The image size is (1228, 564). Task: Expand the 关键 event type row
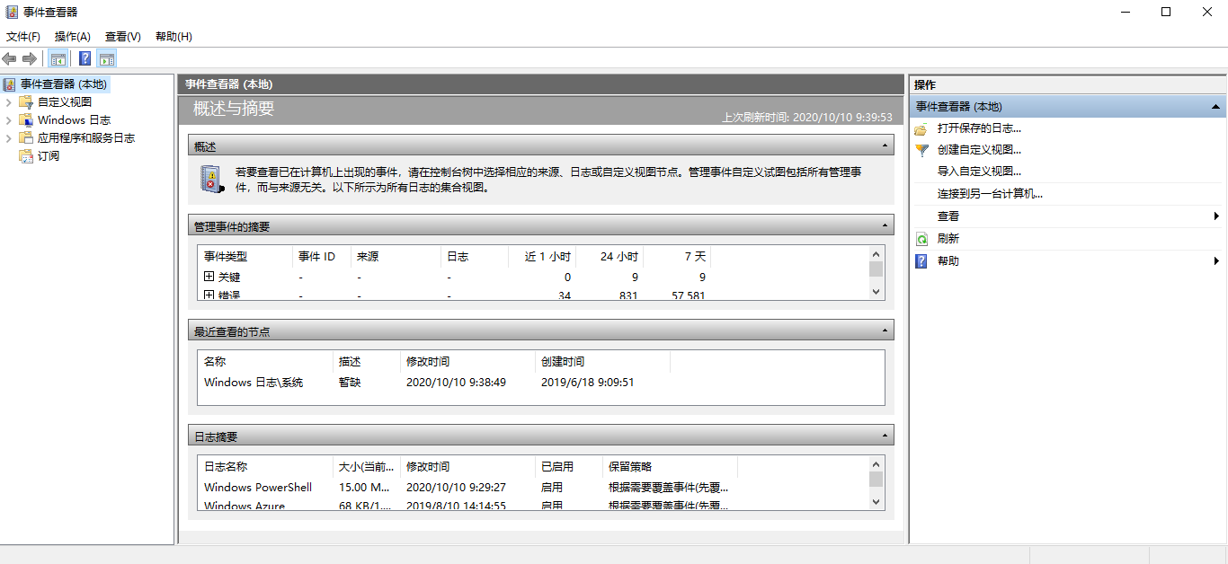click(x=208, y=277)
